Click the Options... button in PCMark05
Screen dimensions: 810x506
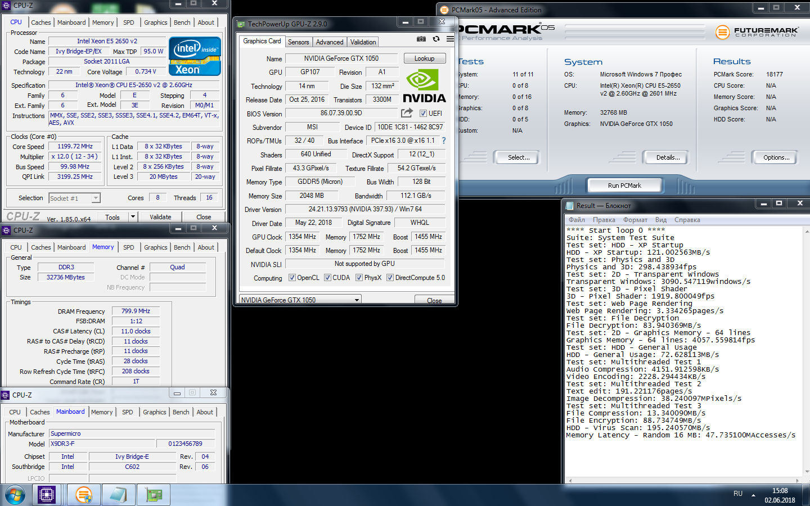776,157
